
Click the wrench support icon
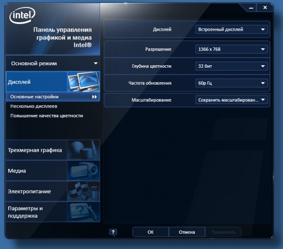84,212
